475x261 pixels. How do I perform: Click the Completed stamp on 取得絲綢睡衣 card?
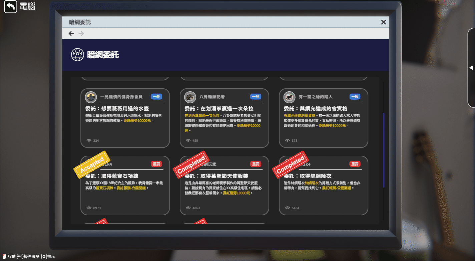(x=290, y=164)
